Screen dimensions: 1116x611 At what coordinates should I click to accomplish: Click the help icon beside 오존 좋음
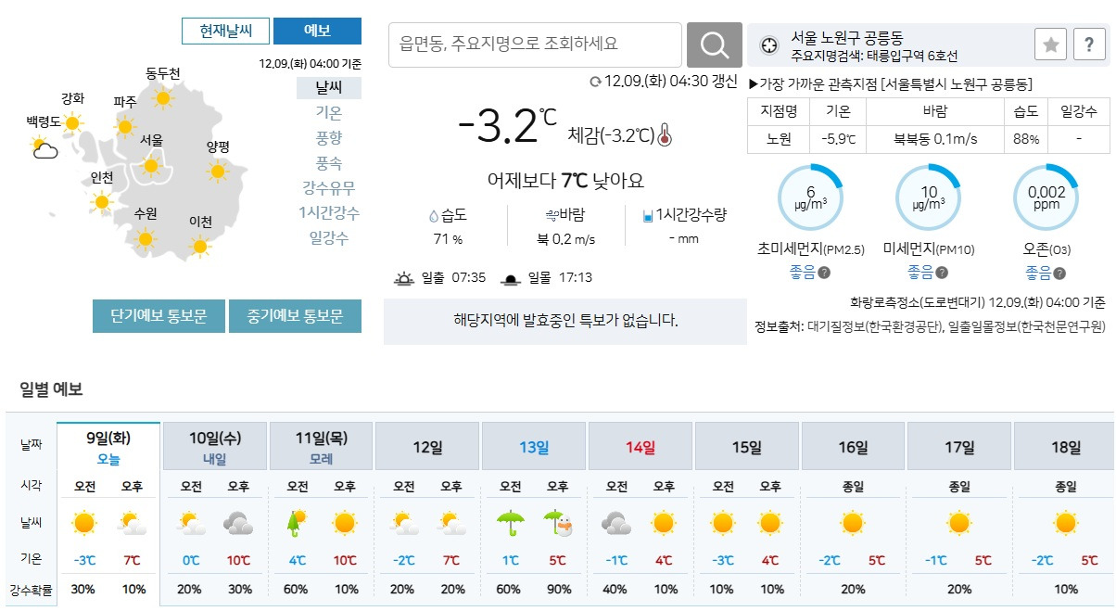pyautogui.click(x=1059, y=274)
